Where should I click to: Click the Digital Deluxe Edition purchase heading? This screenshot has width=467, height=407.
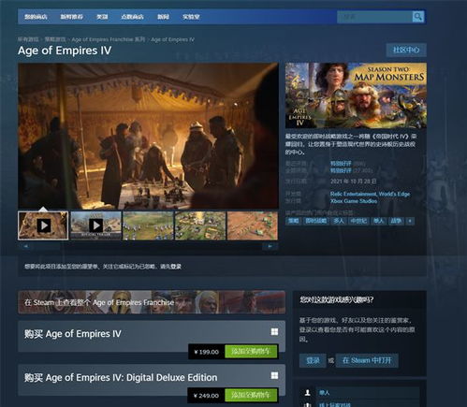tap(121, 377)
